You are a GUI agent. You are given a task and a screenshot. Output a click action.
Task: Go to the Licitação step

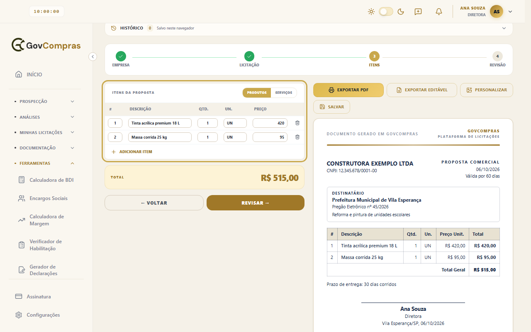(x=249, y=59)
